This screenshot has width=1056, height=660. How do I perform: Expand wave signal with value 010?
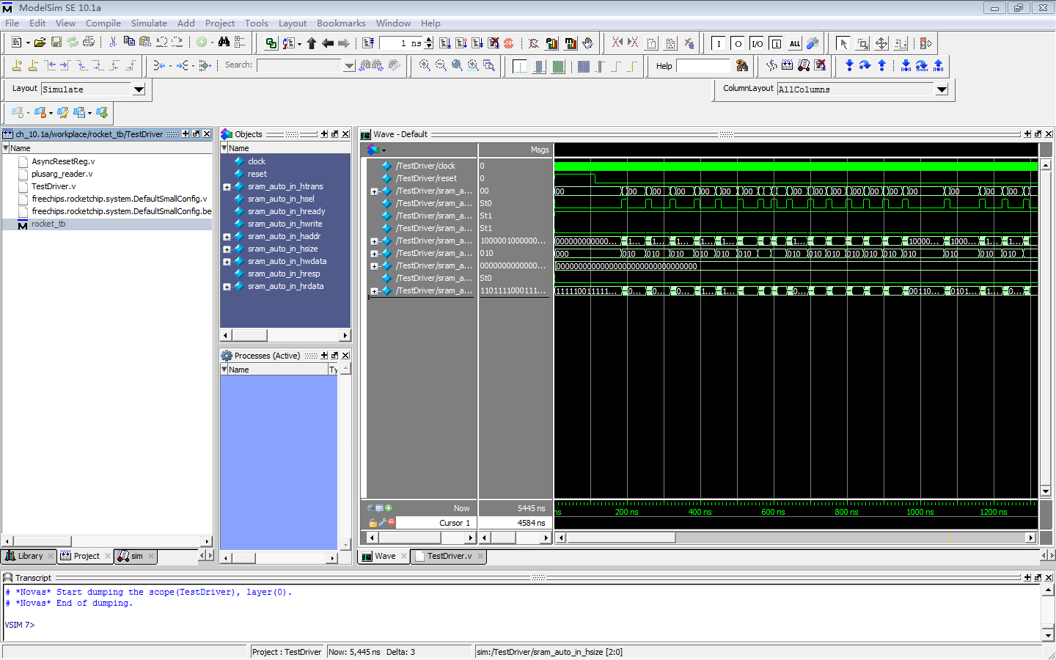[374, 254]
